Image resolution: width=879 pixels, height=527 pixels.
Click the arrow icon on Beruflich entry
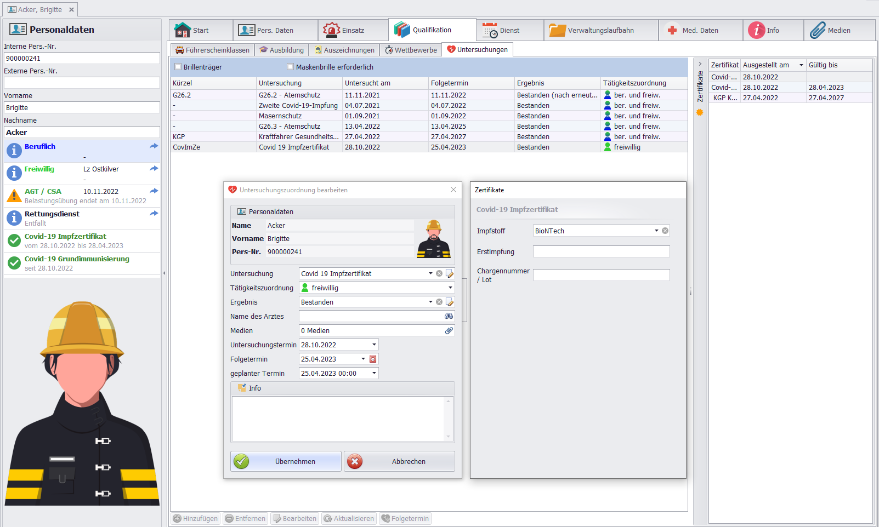pos(154,146)
